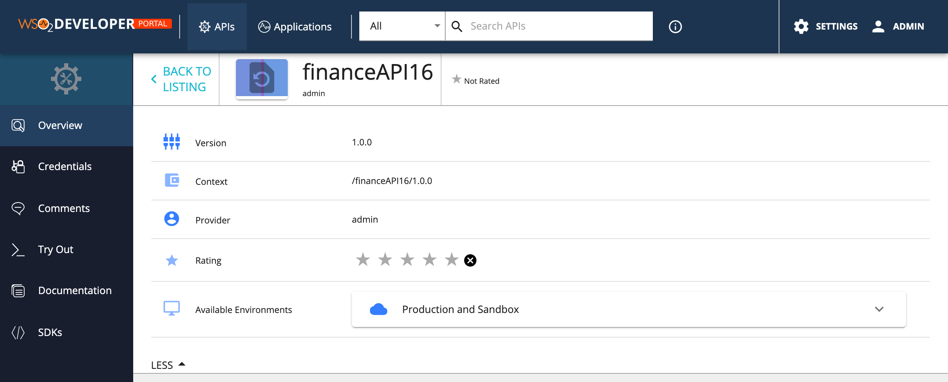948x382 pixels.
Task: Click the monitor icon beside Available Environments
Action: pos(171,308)
